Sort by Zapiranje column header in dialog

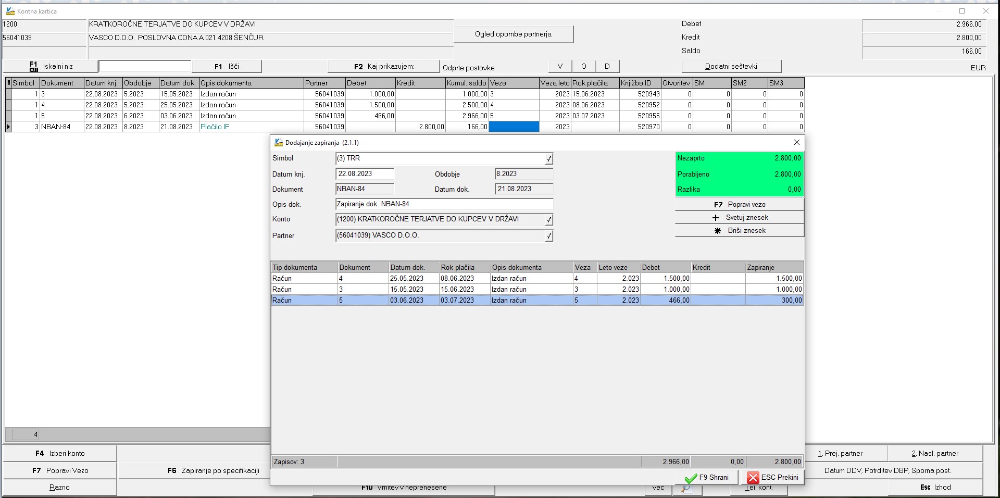coord(774,267)
